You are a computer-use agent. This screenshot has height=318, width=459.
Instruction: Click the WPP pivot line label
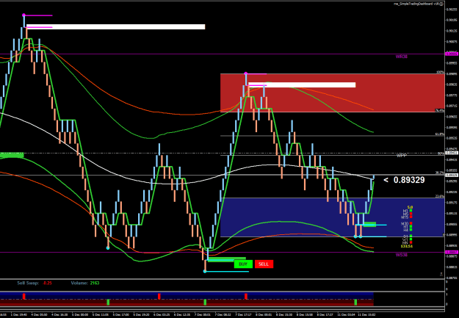click(401, 156)
